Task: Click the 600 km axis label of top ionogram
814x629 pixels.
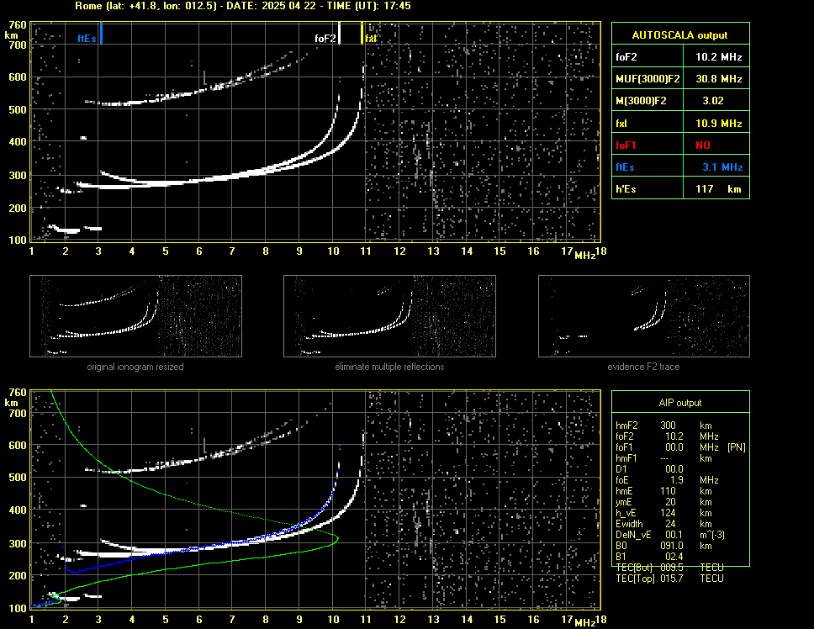Action: tap(18, 77)
